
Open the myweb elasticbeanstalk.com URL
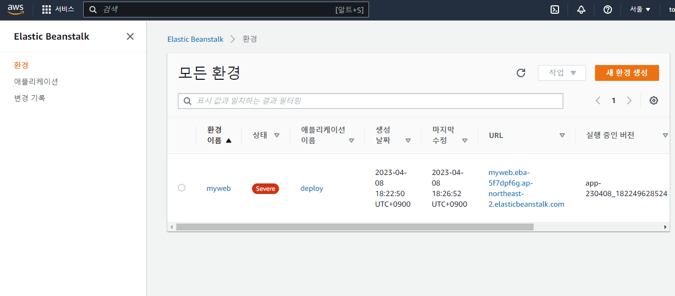(x=526, y=188)
